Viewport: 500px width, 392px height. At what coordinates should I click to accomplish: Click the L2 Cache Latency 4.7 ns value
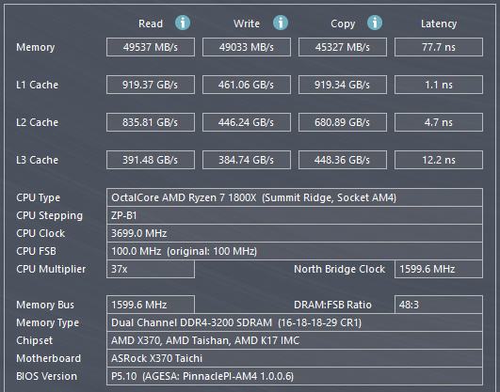pos(439,122)
